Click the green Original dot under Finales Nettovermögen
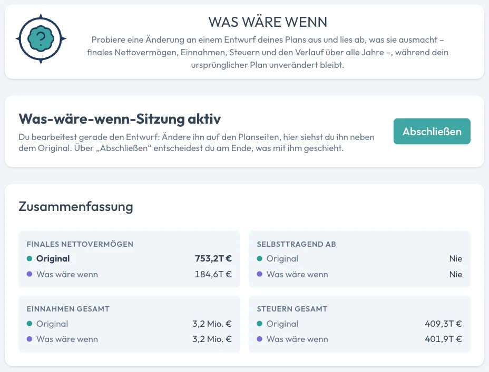This screenshot has width=489, height=372. [30, 259]
